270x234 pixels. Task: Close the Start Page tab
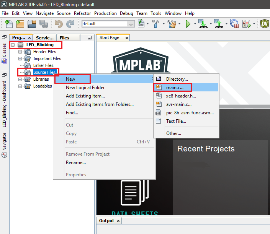pyautogui.click(x=127, y=38)
